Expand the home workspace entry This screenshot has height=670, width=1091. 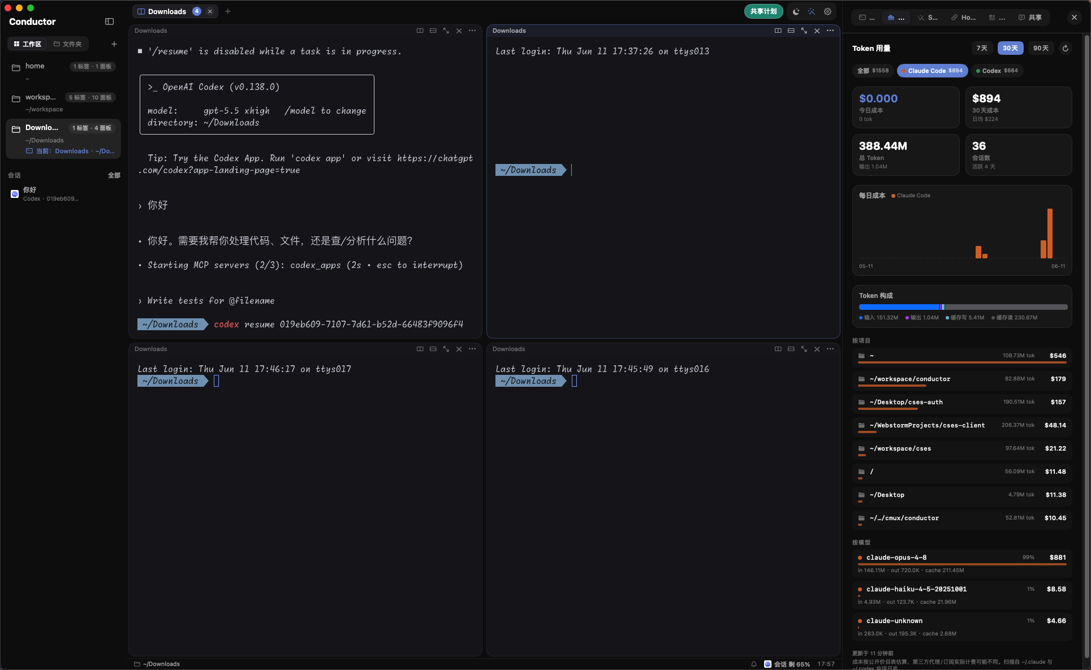point(63,71)
